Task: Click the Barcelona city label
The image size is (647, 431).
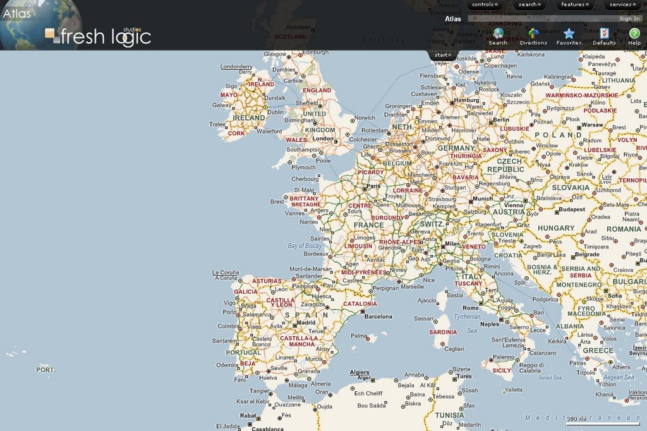Action: tap(378, 316)
